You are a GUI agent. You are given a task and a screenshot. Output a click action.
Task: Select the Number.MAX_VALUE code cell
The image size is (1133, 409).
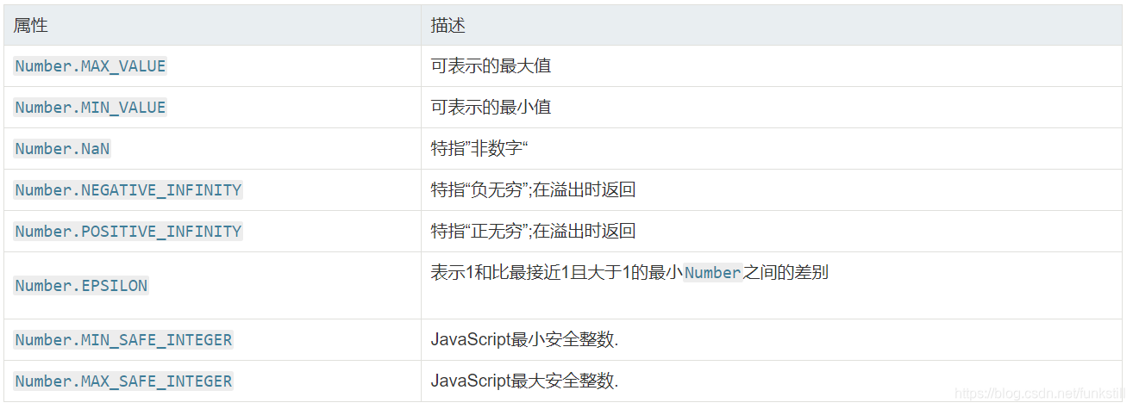pyautogui.click(x=91, y=66)
